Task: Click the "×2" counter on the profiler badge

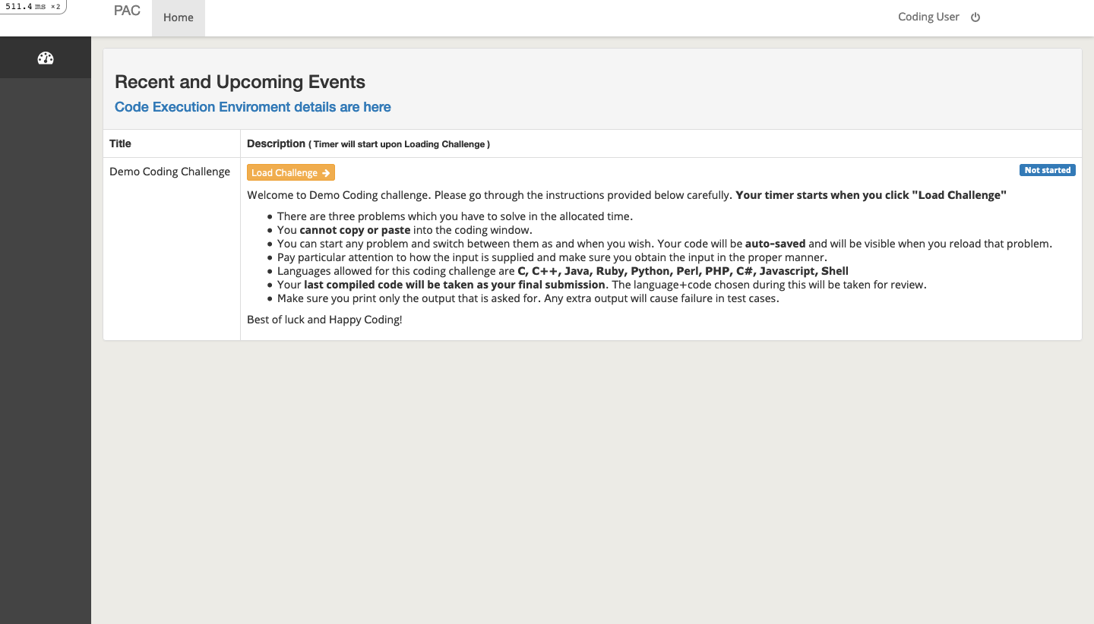Action: [x=54, y=6]
